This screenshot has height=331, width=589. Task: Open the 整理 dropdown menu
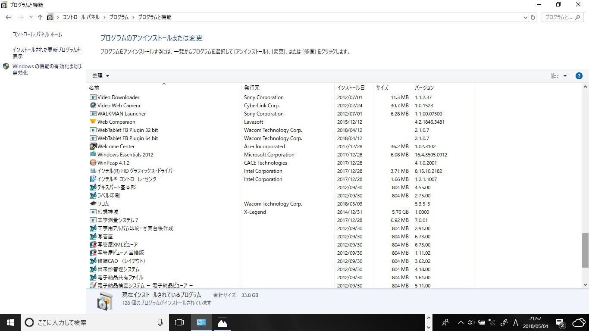click(100, 76)
